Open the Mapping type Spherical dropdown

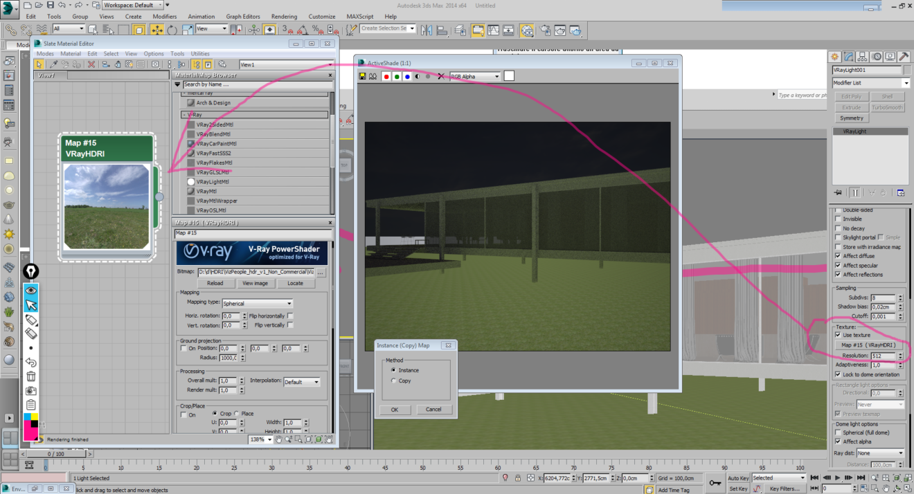[257, 303]
